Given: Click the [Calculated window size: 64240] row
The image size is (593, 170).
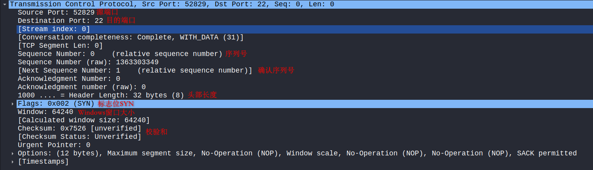Looking at the screenshot, I should [x=84, y=120].
